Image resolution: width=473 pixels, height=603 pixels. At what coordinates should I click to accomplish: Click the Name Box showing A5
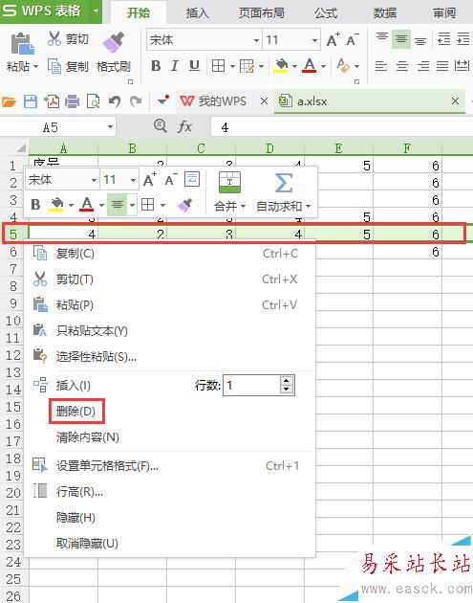click(57, 127)
